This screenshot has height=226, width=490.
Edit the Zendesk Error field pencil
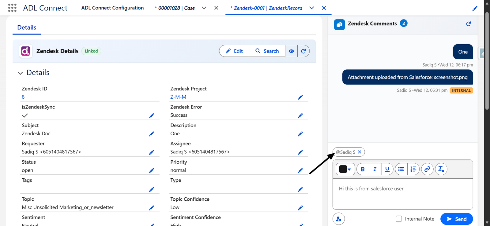[x=300, y=116]
